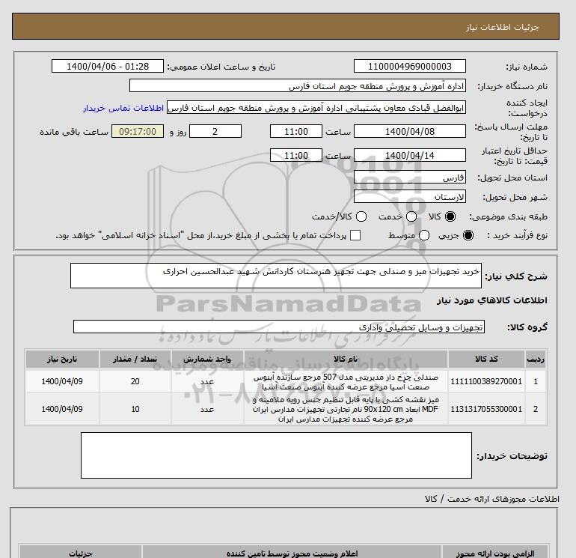Click need date 1400/04/09 in row 2
Viewport: 576px width, 558px height.
click(62, 409)
